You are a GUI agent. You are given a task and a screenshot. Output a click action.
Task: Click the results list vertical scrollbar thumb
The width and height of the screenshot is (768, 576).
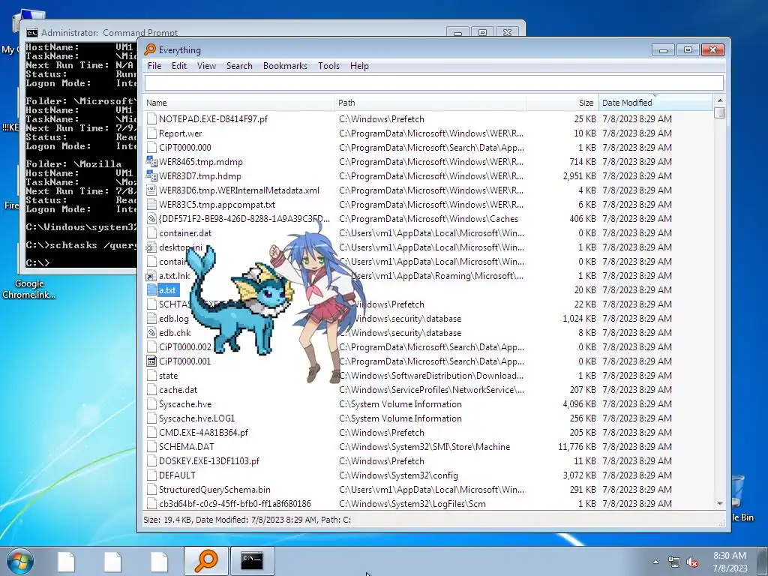pyautogui.click(x=719, y=112)
